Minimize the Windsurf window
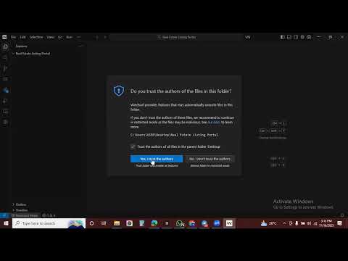Image resolution: width=348 pixels, height=261 pixels. [319, 37]
